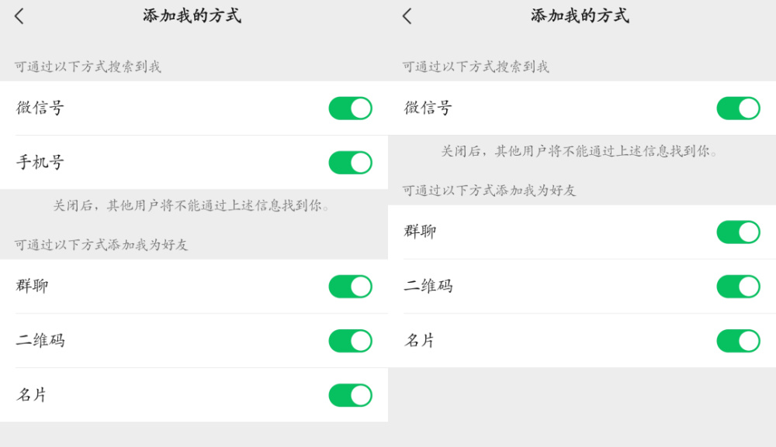
Task: Select 二维码 label on the left screen
Action: point(40,340)
